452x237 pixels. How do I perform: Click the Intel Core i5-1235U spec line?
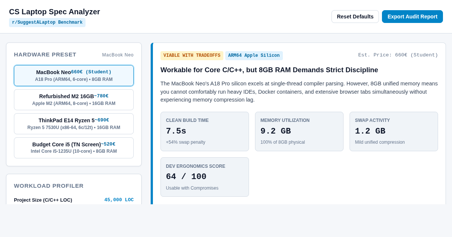(74, 151)
